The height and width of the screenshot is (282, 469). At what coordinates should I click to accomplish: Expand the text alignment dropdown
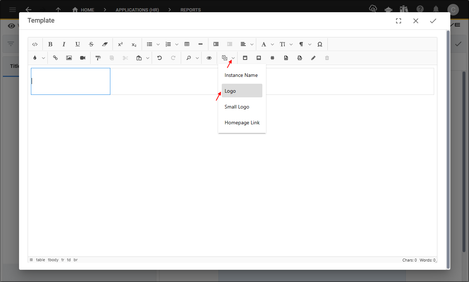coord(252,45)
